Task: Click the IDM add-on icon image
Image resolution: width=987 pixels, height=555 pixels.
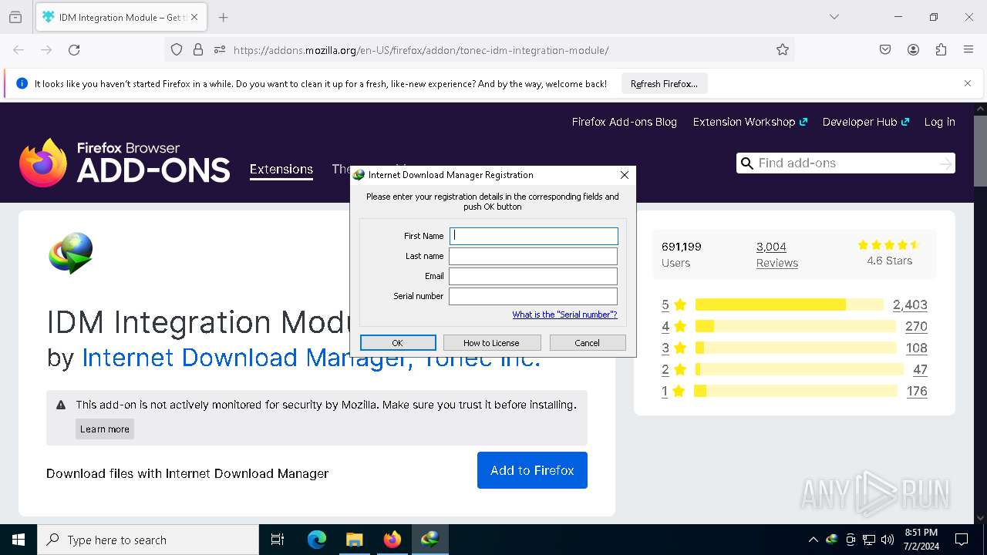Action: tap(71, 254)
